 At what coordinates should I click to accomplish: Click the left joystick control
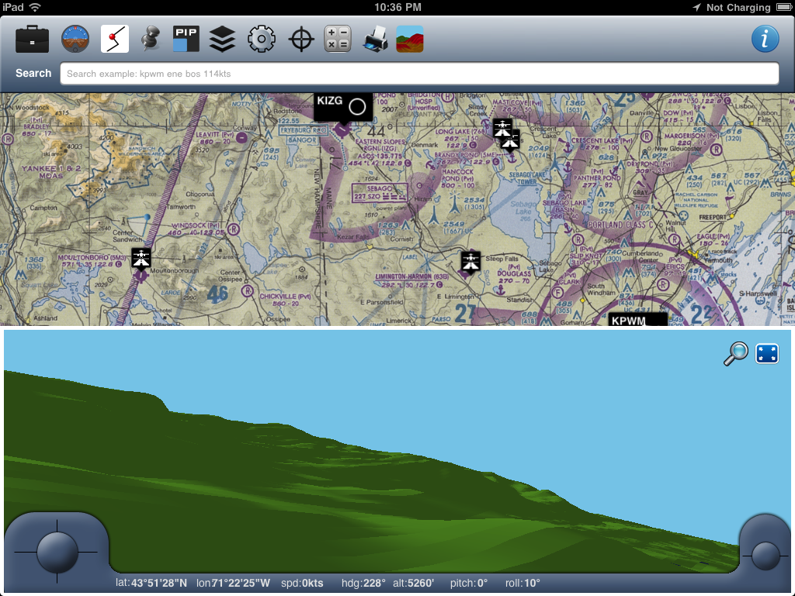pos(57,552)
